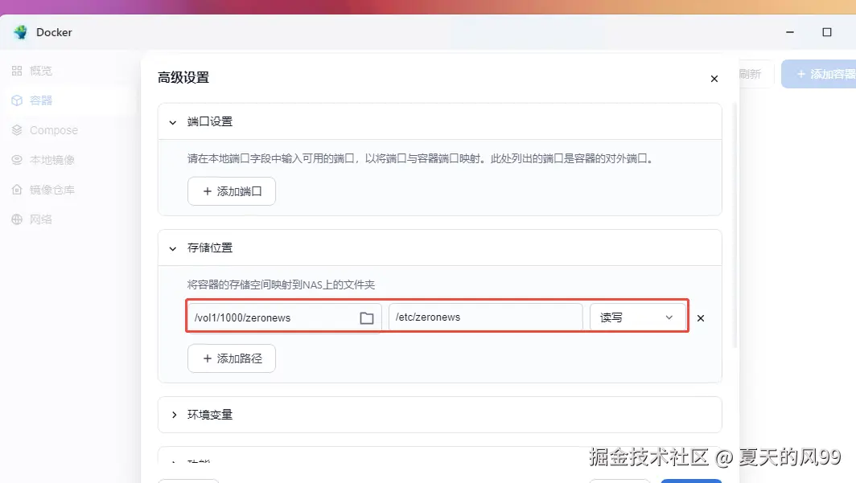Go to 镜像仓库 in sidebar menu
The image size is (856, 483).
(x=51, y=190)
